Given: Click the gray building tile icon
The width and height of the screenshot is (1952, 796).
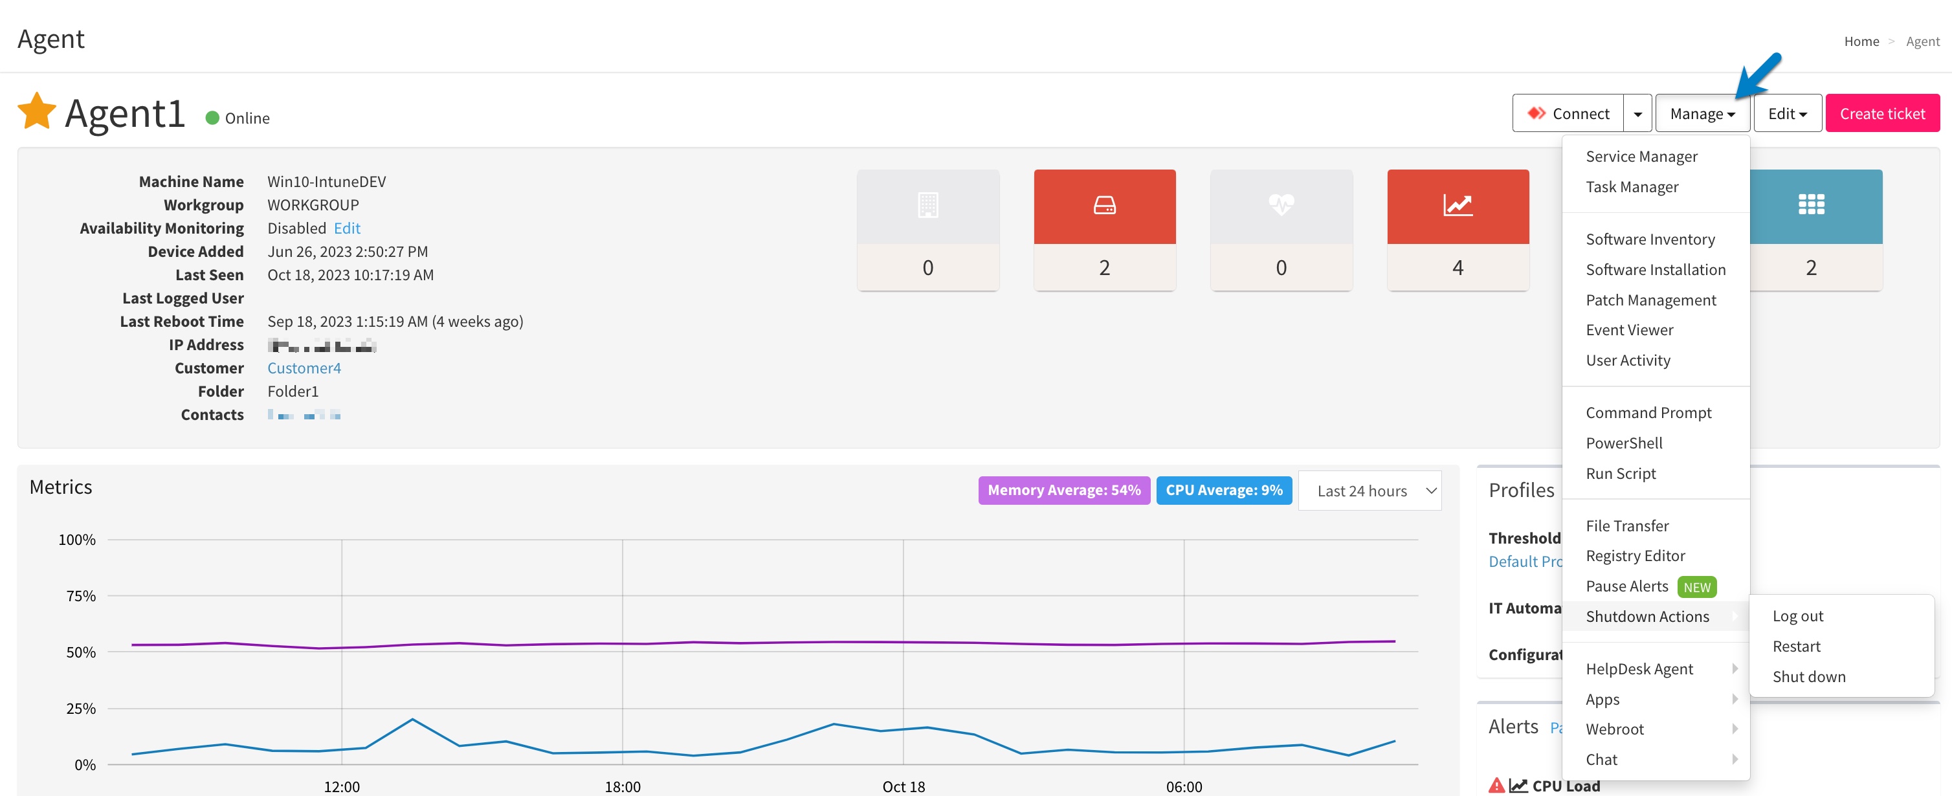Looking at the screenshot, I should pyautogui.click(x=927, y=205).
